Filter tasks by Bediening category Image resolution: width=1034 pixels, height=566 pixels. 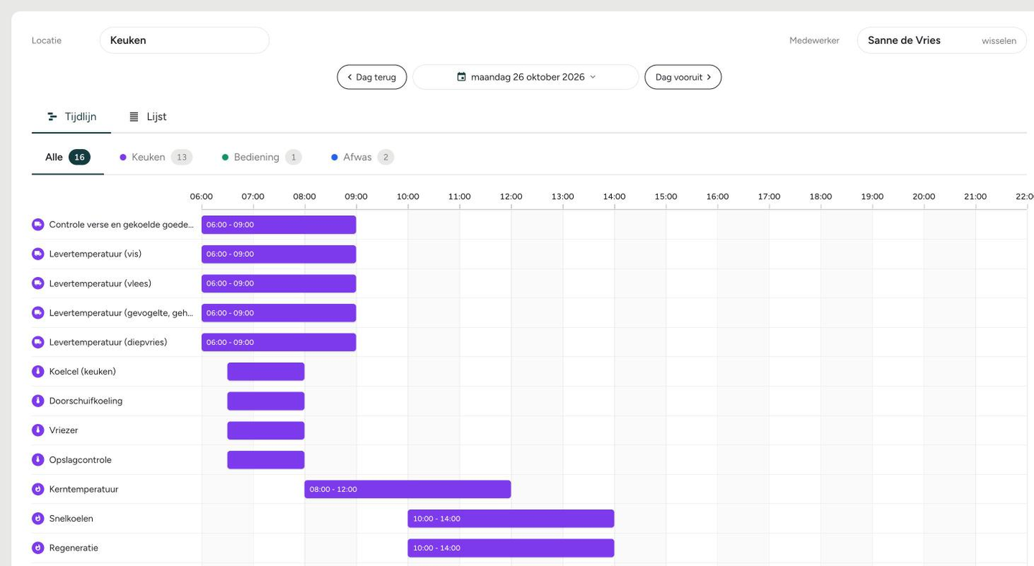[x=261, y=157]
